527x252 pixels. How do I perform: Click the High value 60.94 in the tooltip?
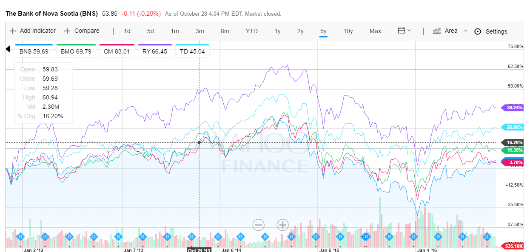pos(50,97)
